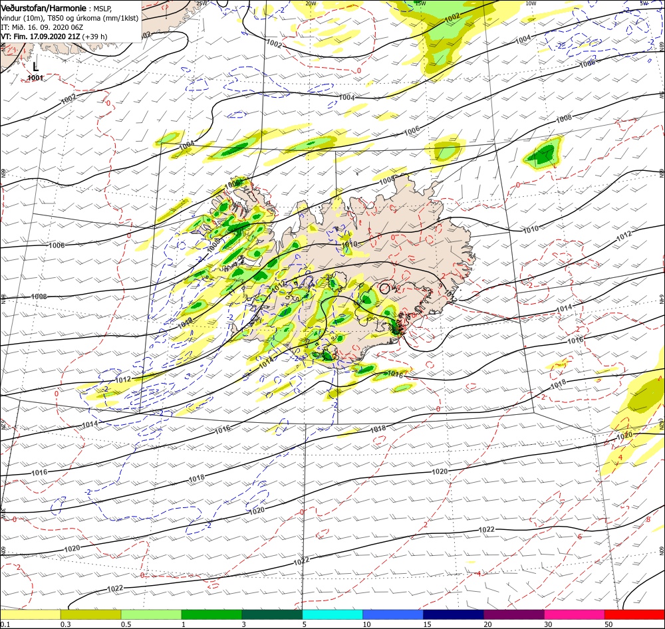Choose the medium green 1–3 legend swatch
The height and width of the screenshot is (629, 665).
(x=211, y=614)
